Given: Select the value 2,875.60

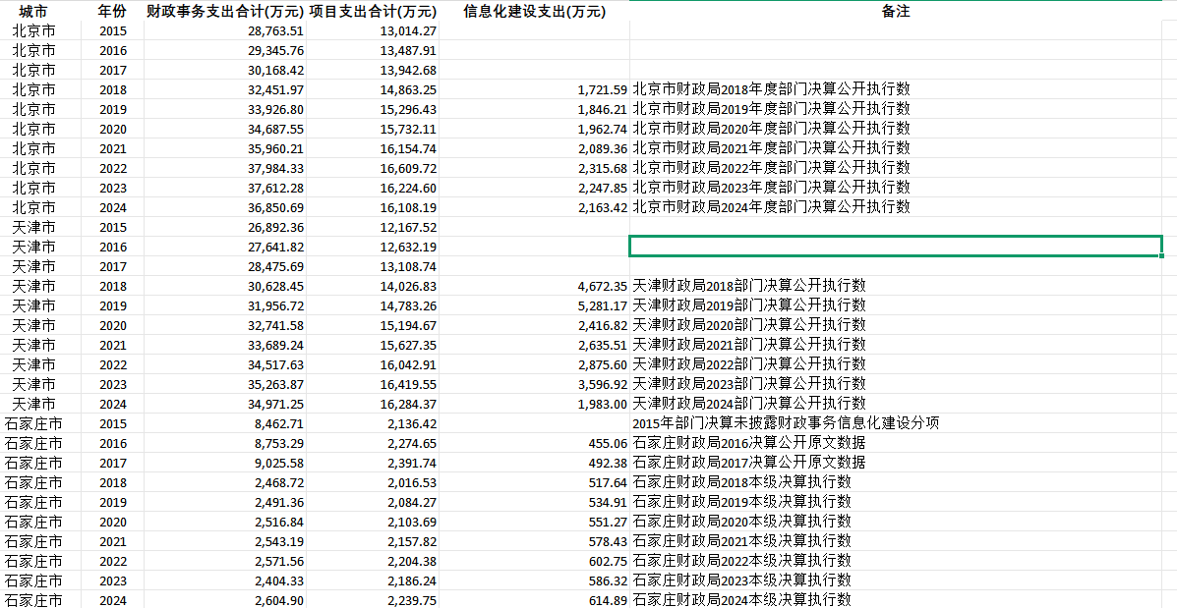Looking at the screenshot, I should (x=602, y=363).
